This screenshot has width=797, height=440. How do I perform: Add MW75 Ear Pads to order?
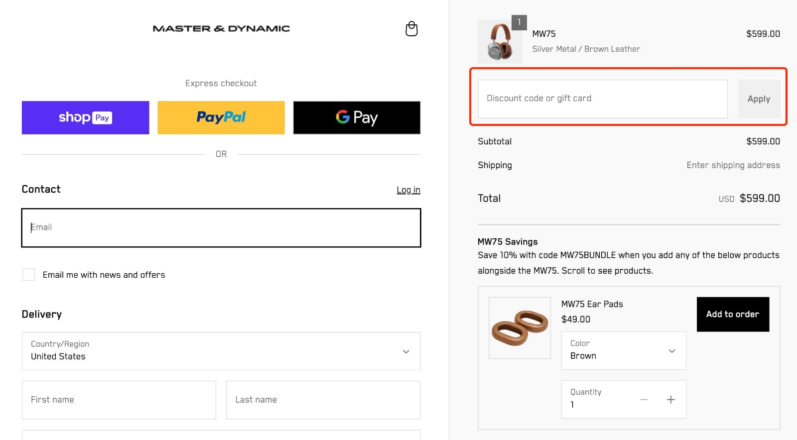(732, 314)
